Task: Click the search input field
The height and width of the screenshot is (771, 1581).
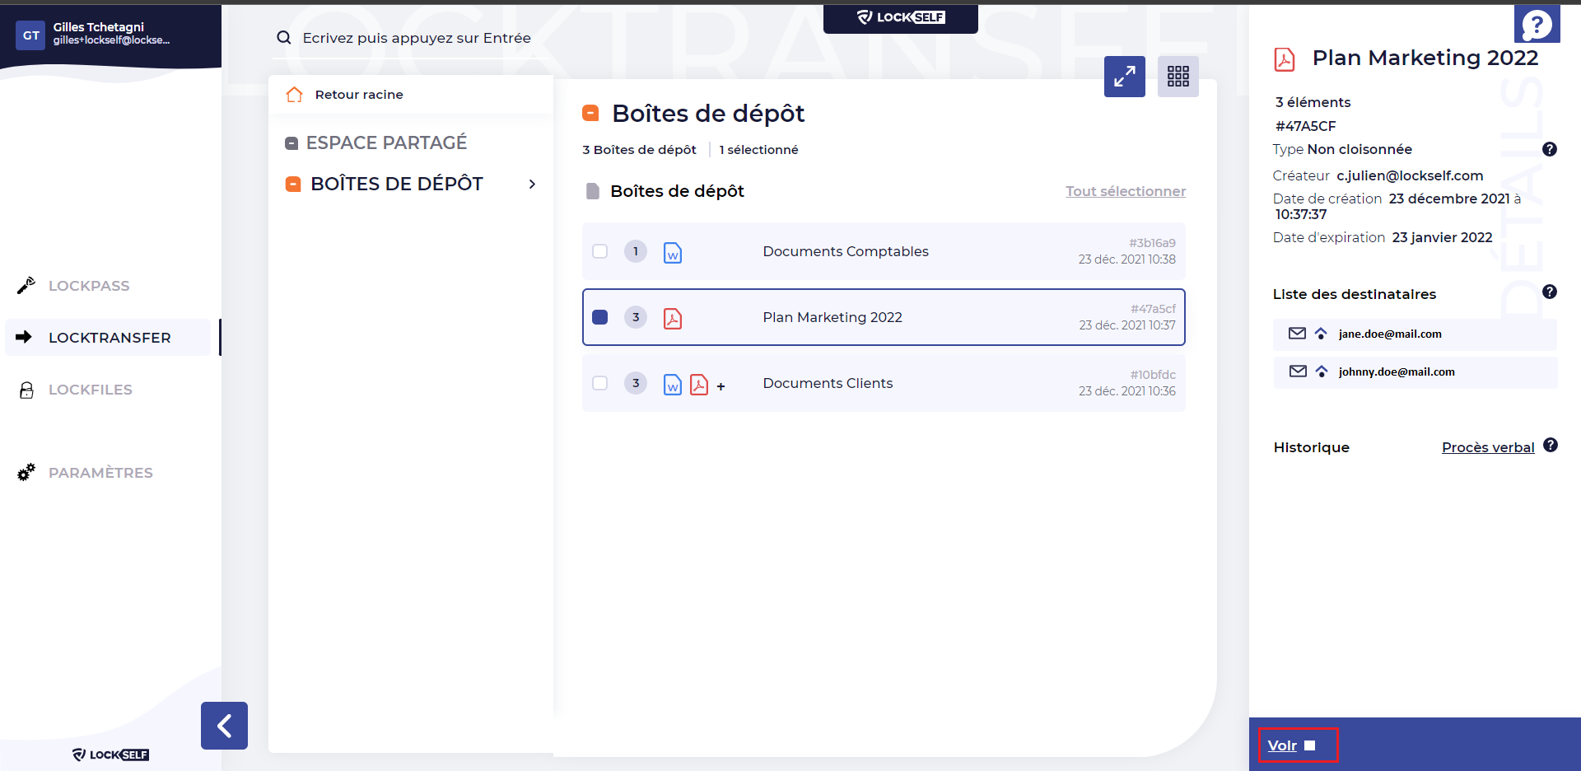Action: click(x=416, y=38)
